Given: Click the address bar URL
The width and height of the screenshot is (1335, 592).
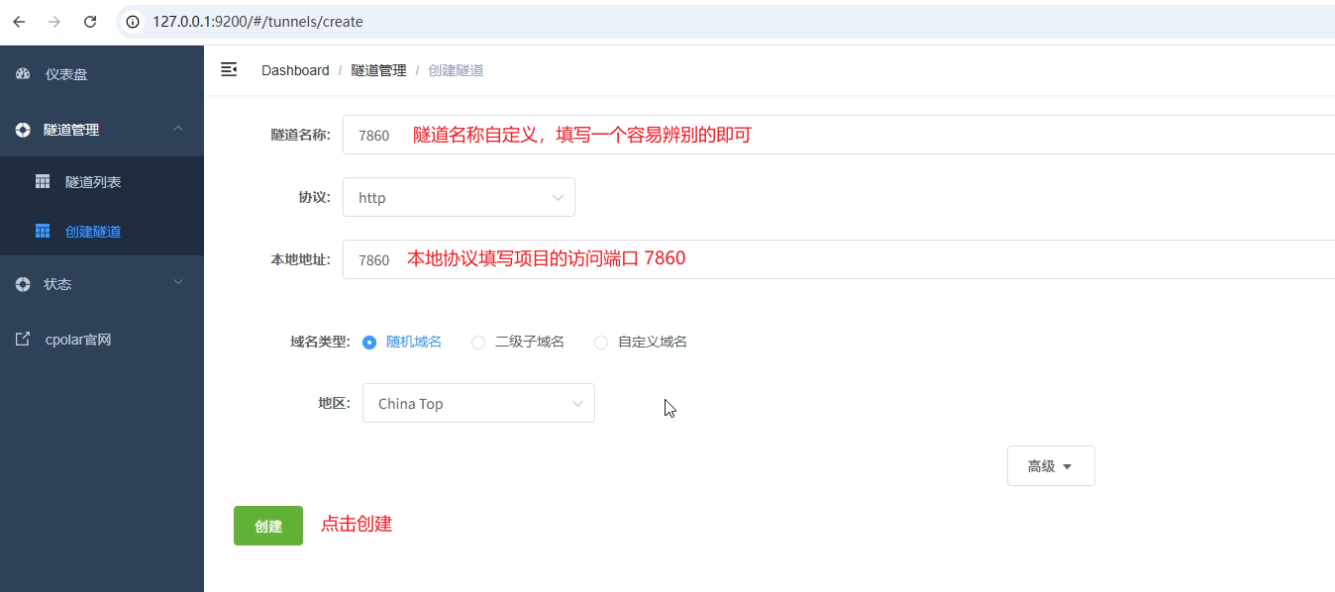Looking at the screenshot, I should (257, 22).
